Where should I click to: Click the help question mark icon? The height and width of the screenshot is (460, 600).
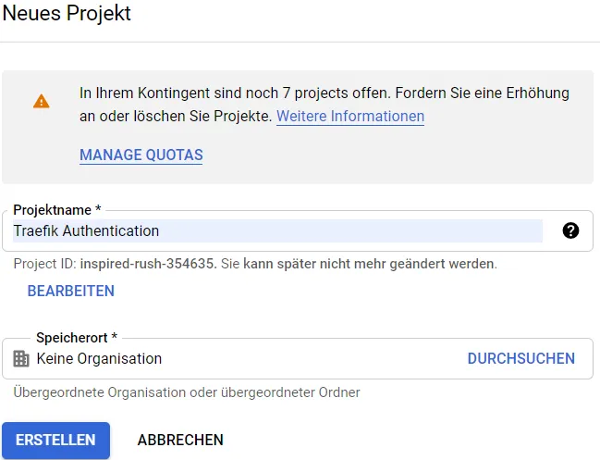click(570, 230)
